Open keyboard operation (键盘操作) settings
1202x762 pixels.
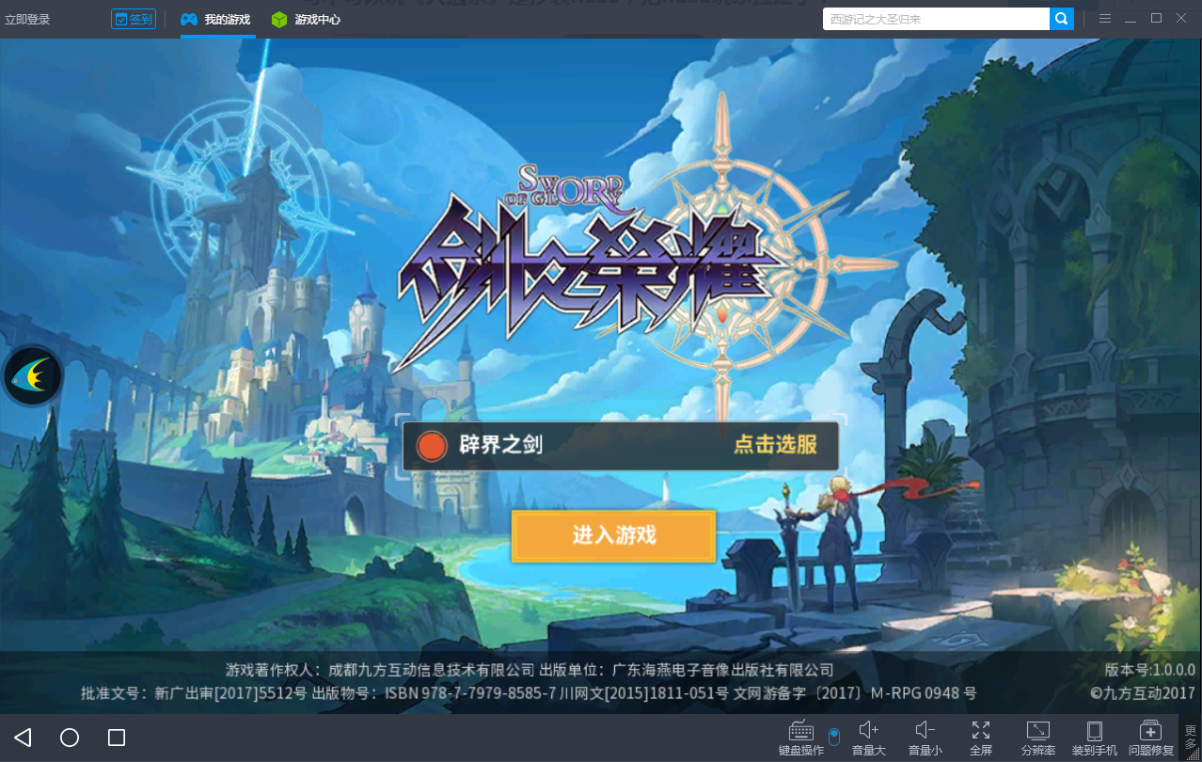pos(801,738)
